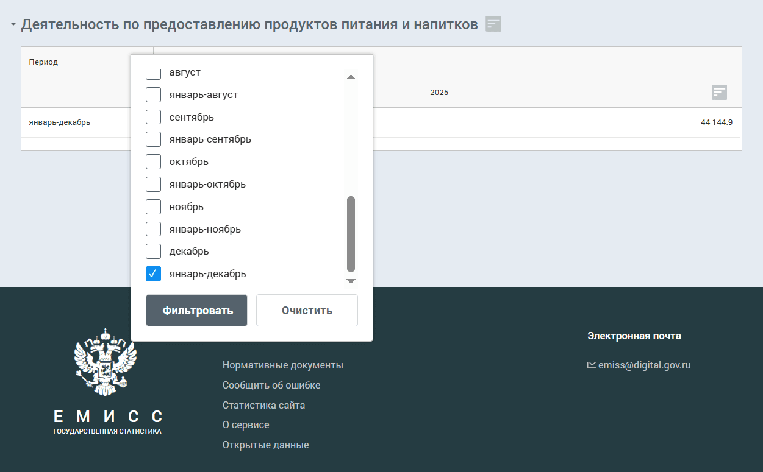Check the август checkbox

(x=153, y=73)
